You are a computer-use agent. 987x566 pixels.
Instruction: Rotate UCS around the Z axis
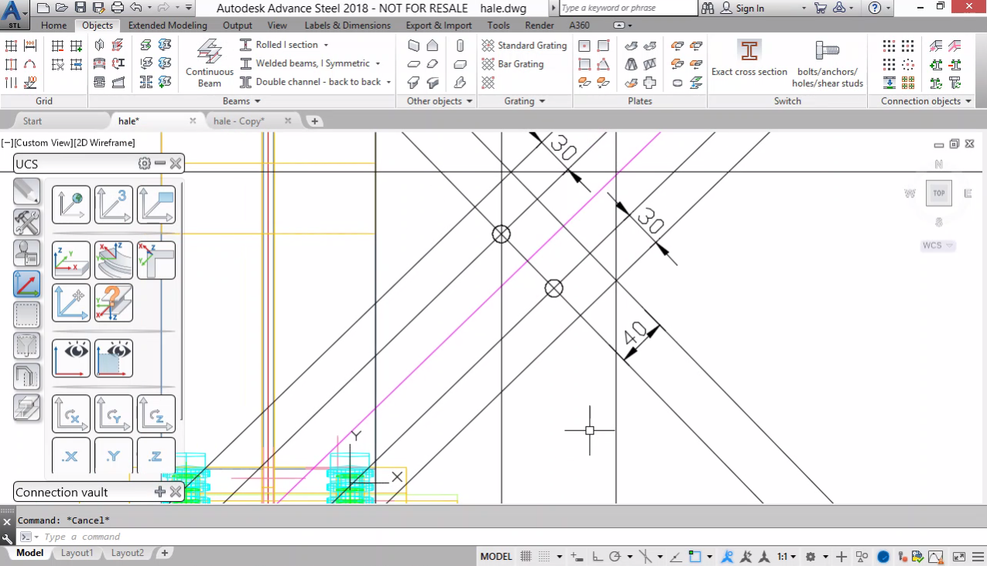point(156,414)
